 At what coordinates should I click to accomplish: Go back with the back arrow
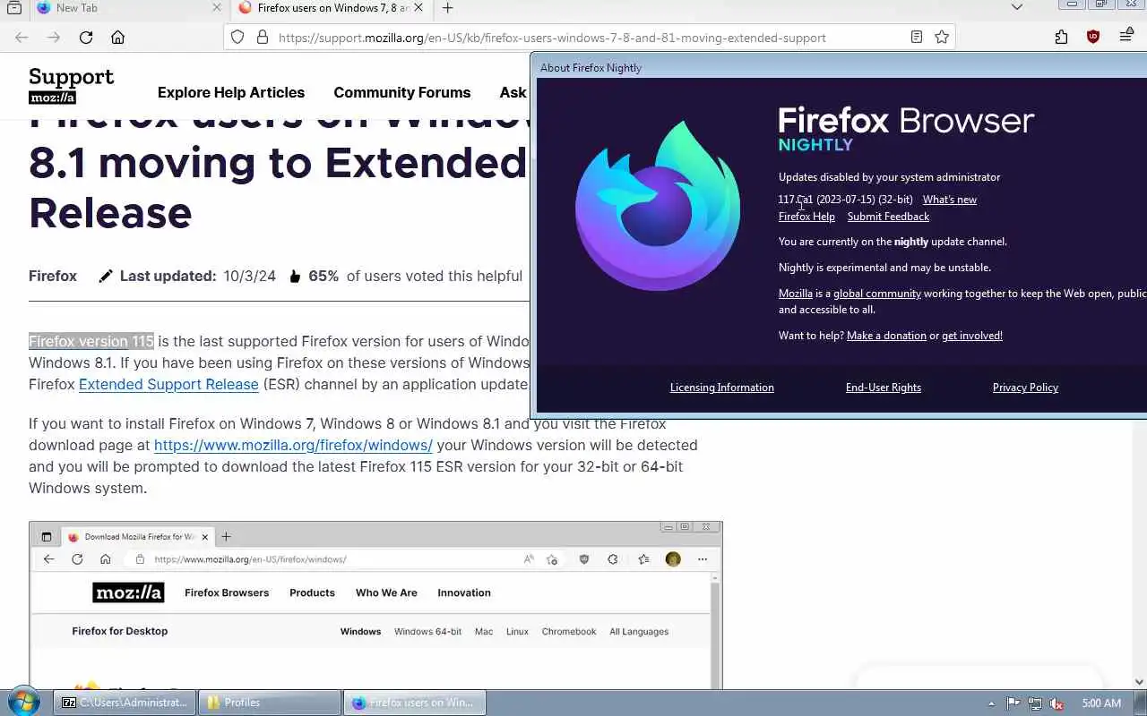pyautogui.click(x=22, y=38)
